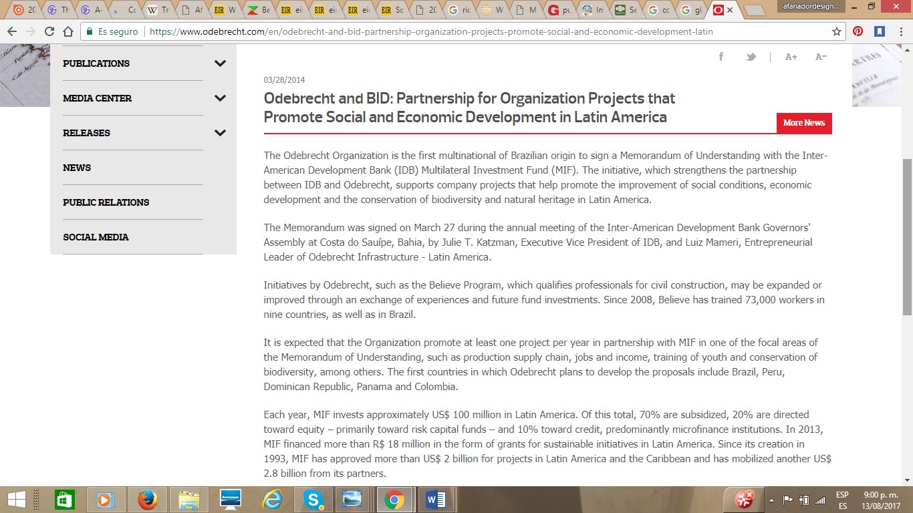Bookmark this page with the star
The height and width of the screenshot is (513, 913).
click(x=836, y=31)
